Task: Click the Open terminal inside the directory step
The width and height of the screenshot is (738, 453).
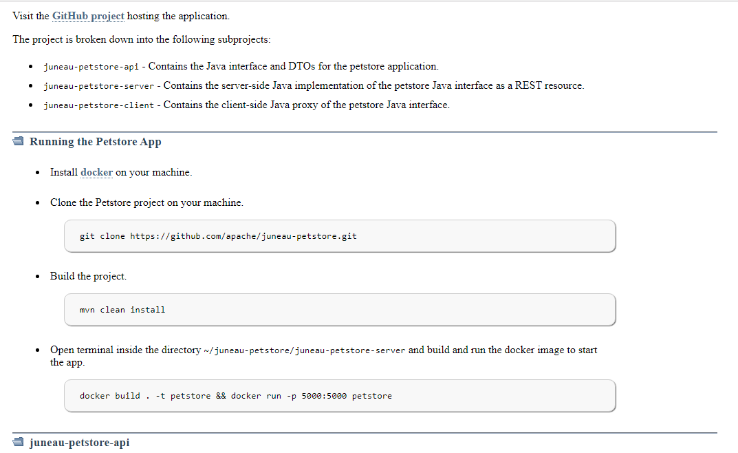Action: 324,356
